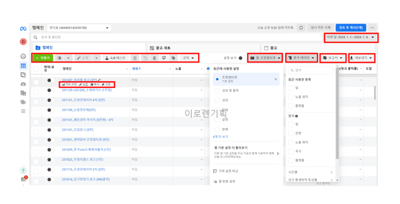Image resolution: width=400 pixels, height=204 pixels.
Task: Open the notifications icon with red badge
Action: pos(24,179)
